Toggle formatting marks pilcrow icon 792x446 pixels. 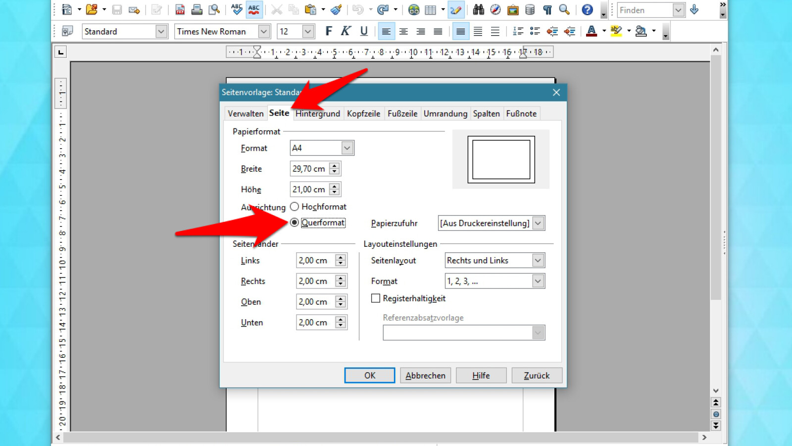tap(547, 9)
